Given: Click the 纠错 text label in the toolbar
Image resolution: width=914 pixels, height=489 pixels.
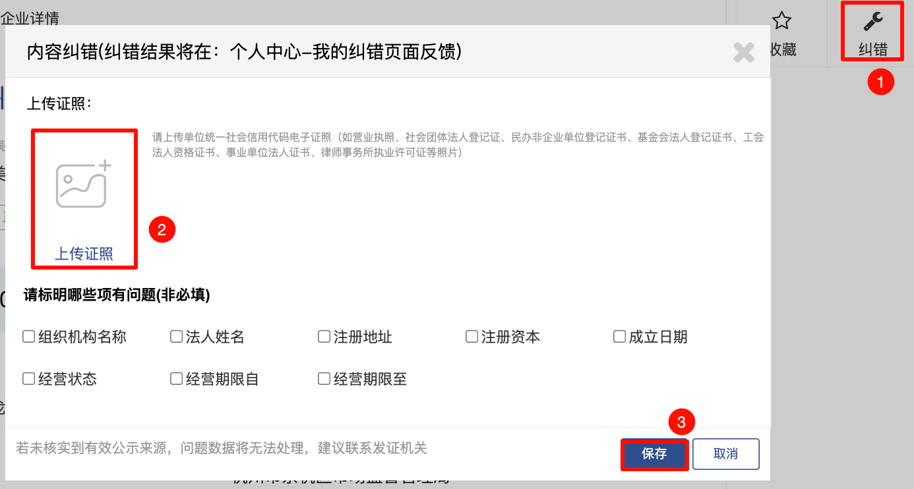Looking at the screenshot, I should click(873, 49).
